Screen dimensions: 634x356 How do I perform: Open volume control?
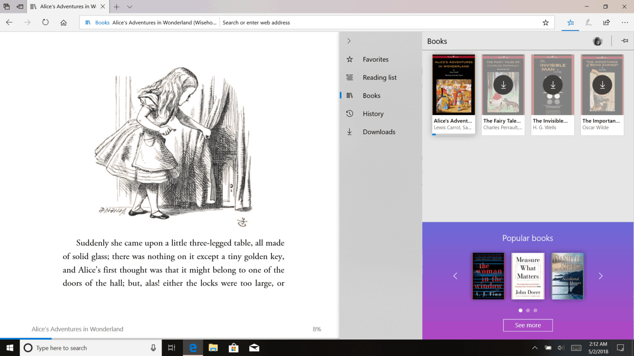point(561,348)
